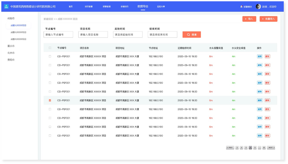
Task: Open 报警管理 in top navigation
Action: tap(107, 7)
